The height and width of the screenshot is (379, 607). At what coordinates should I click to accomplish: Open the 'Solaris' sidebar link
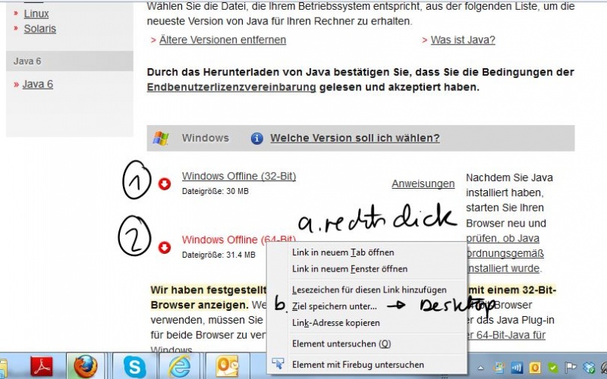[x=40, y=29]
